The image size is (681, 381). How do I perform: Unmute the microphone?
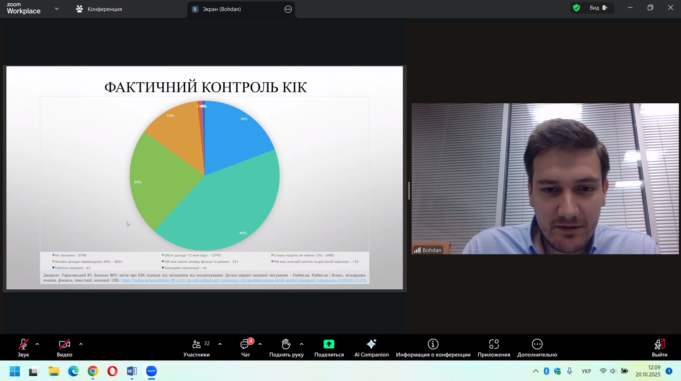click(x=23, y=348)
